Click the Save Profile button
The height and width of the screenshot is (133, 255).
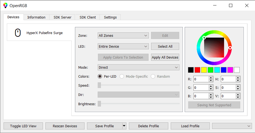coord(105,126)
